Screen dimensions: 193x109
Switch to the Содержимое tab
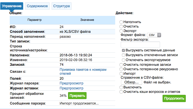point(37,6)
